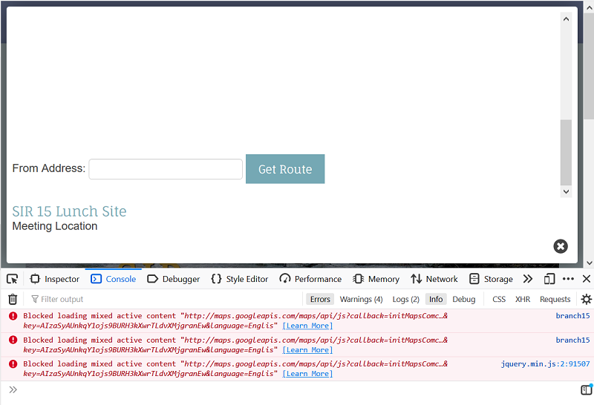
Task: Open the SIR 15 Lunch Site link
Action: [x=69, y=211]
